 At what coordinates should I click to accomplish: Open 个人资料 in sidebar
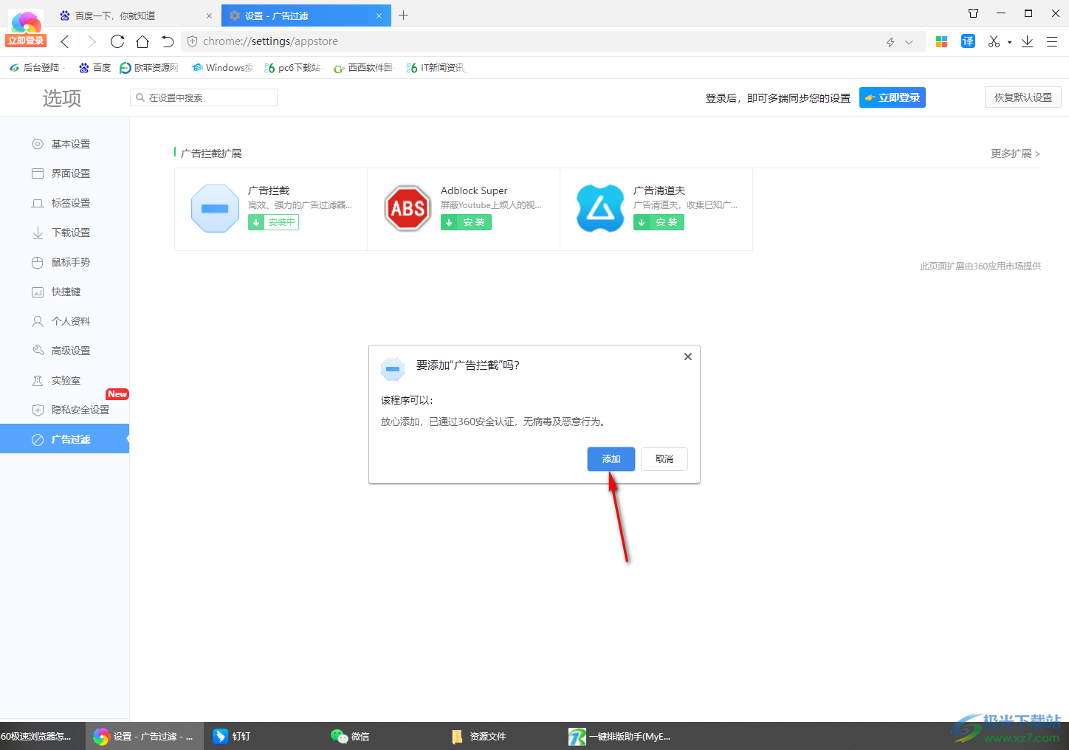pyautogui.click(x=64, y=321)
